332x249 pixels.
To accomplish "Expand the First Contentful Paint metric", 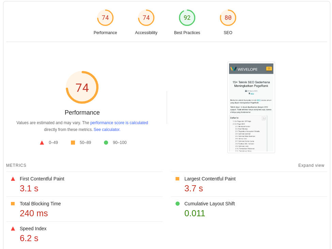I will click(42, 179).
